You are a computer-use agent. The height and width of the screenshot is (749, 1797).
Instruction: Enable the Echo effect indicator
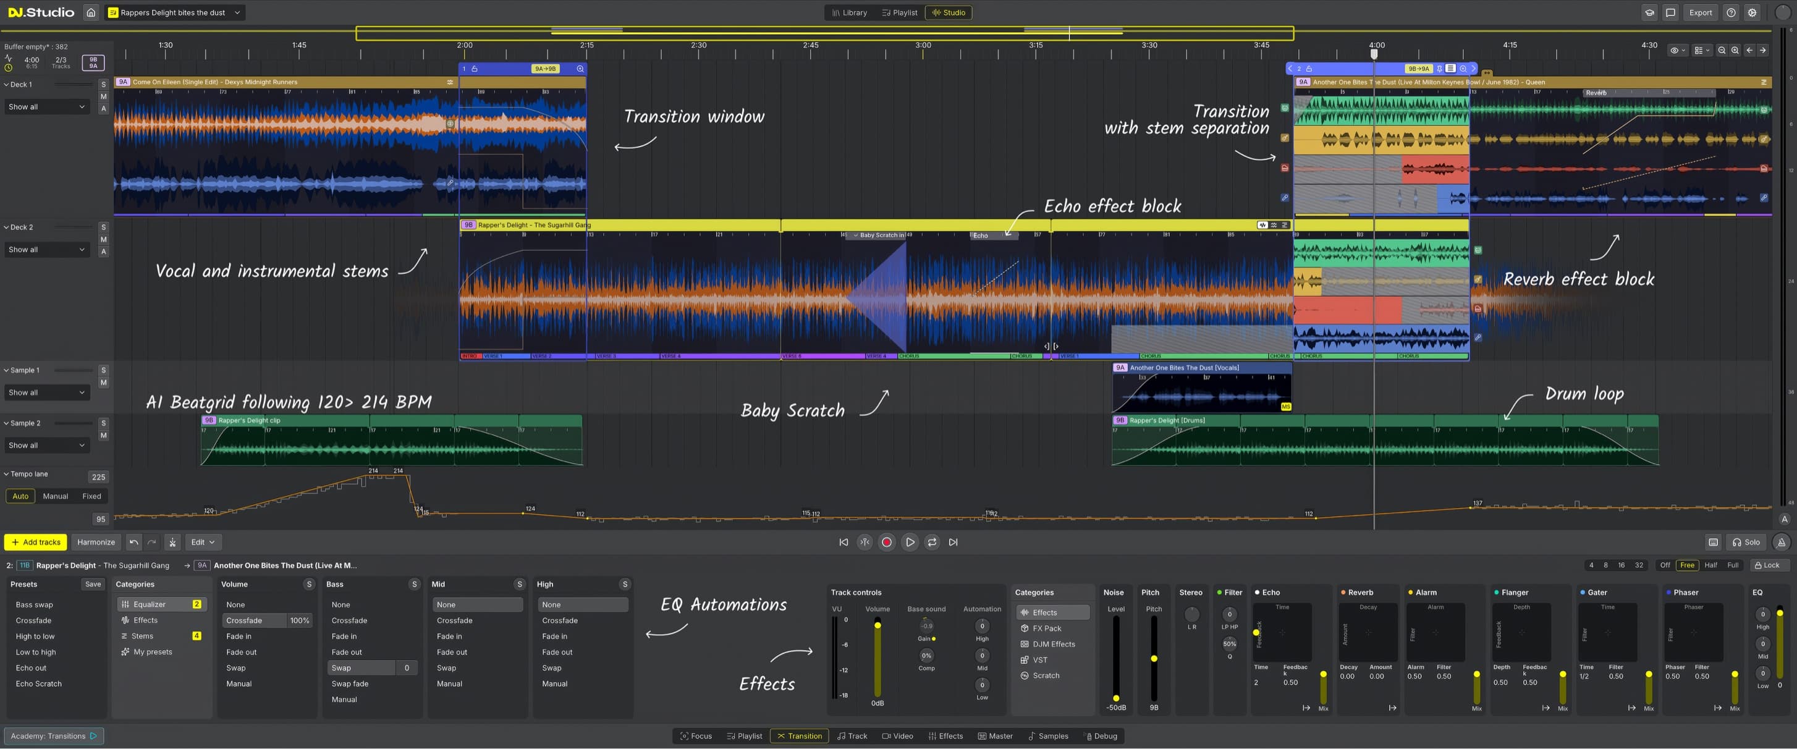(x=1257, y=593)
